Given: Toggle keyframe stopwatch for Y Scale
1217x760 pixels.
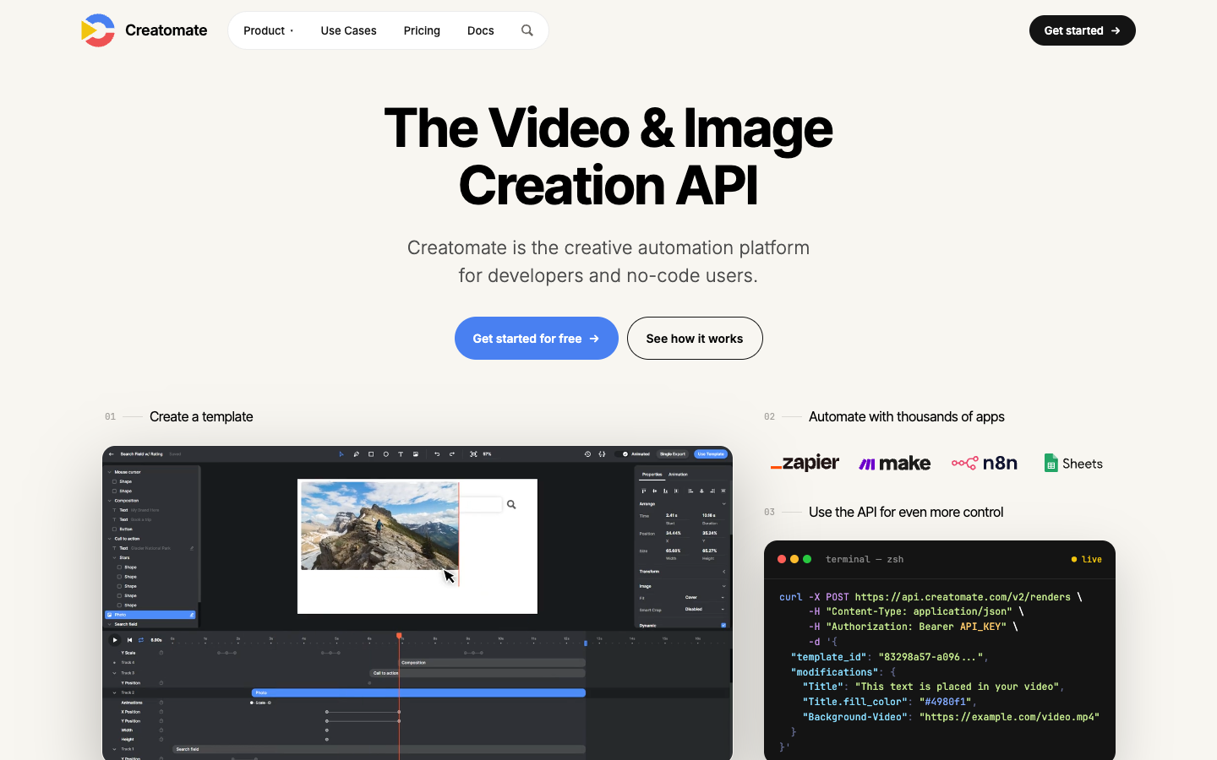Looking at the screenshot, I should 161,653.
